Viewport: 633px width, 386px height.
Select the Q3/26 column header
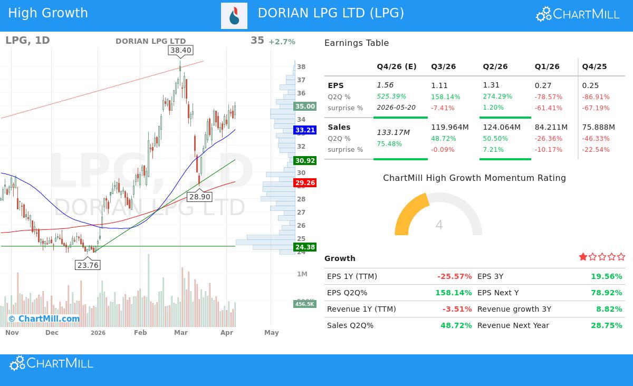(443, 66)
